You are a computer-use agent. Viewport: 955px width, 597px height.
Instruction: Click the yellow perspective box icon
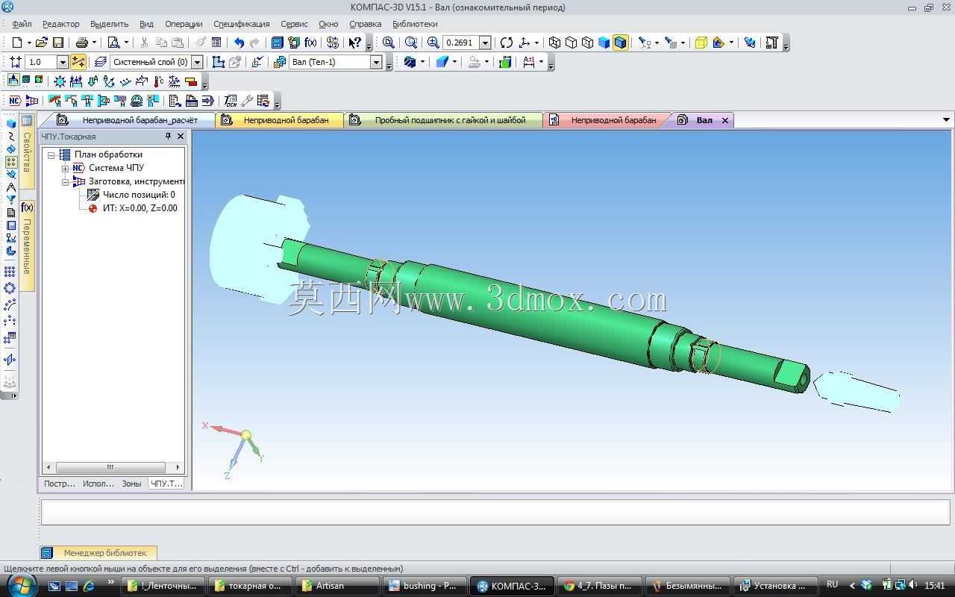point(701,43)
